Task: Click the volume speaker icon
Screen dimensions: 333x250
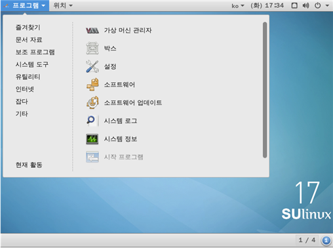Action: click(x=305, y=5)
